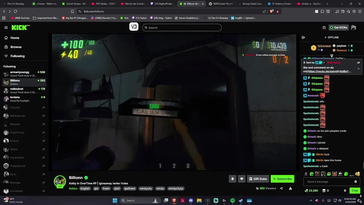Open the (498) YouTube bookmark

click(20, 18)
